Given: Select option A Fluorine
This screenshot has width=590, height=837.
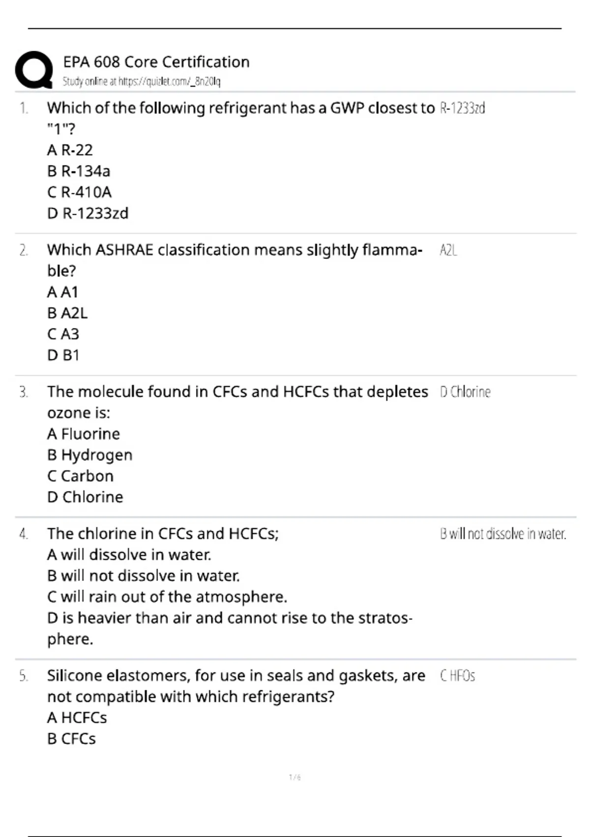Looking at the screenshot, I should tap(84, 434).
